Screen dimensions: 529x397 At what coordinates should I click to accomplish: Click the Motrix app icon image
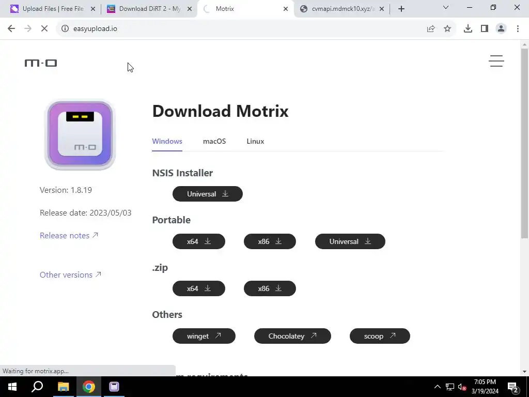pyautogui.click(x=80, y=134)
